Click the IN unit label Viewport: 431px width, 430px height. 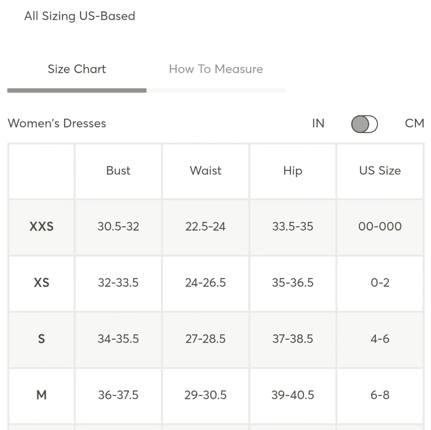pos(318,123)
